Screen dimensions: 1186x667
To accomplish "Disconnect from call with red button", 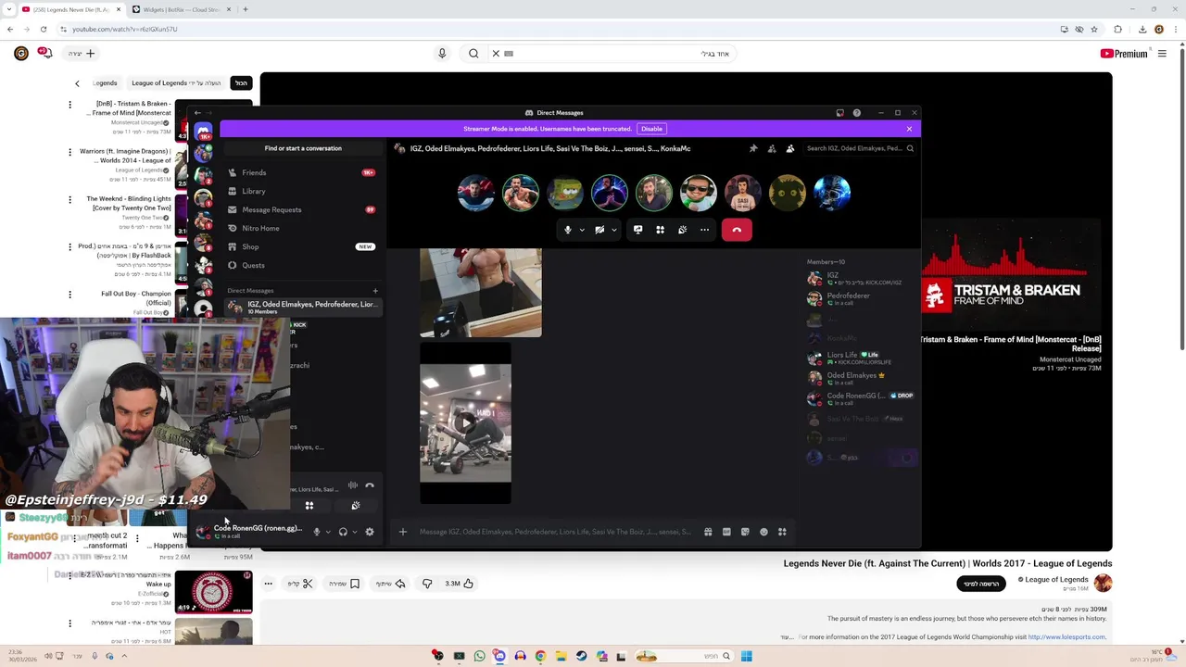I will 737,230.
